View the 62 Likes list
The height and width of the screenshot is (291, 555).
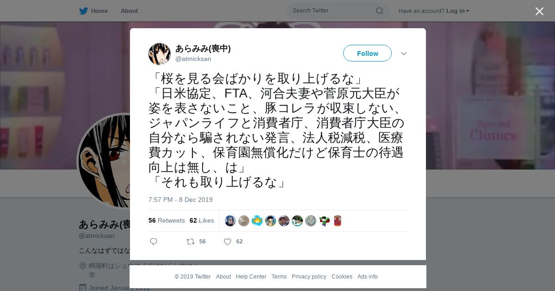(202, 221)
